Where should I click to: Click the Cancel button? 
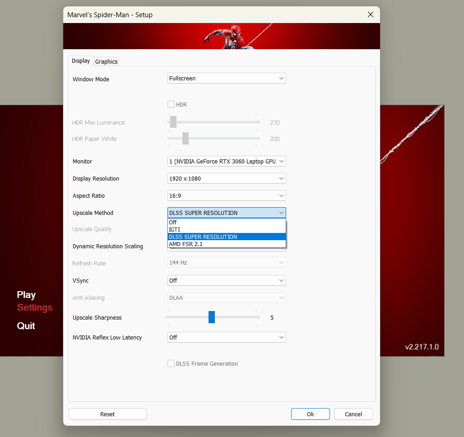coord(353,414)
